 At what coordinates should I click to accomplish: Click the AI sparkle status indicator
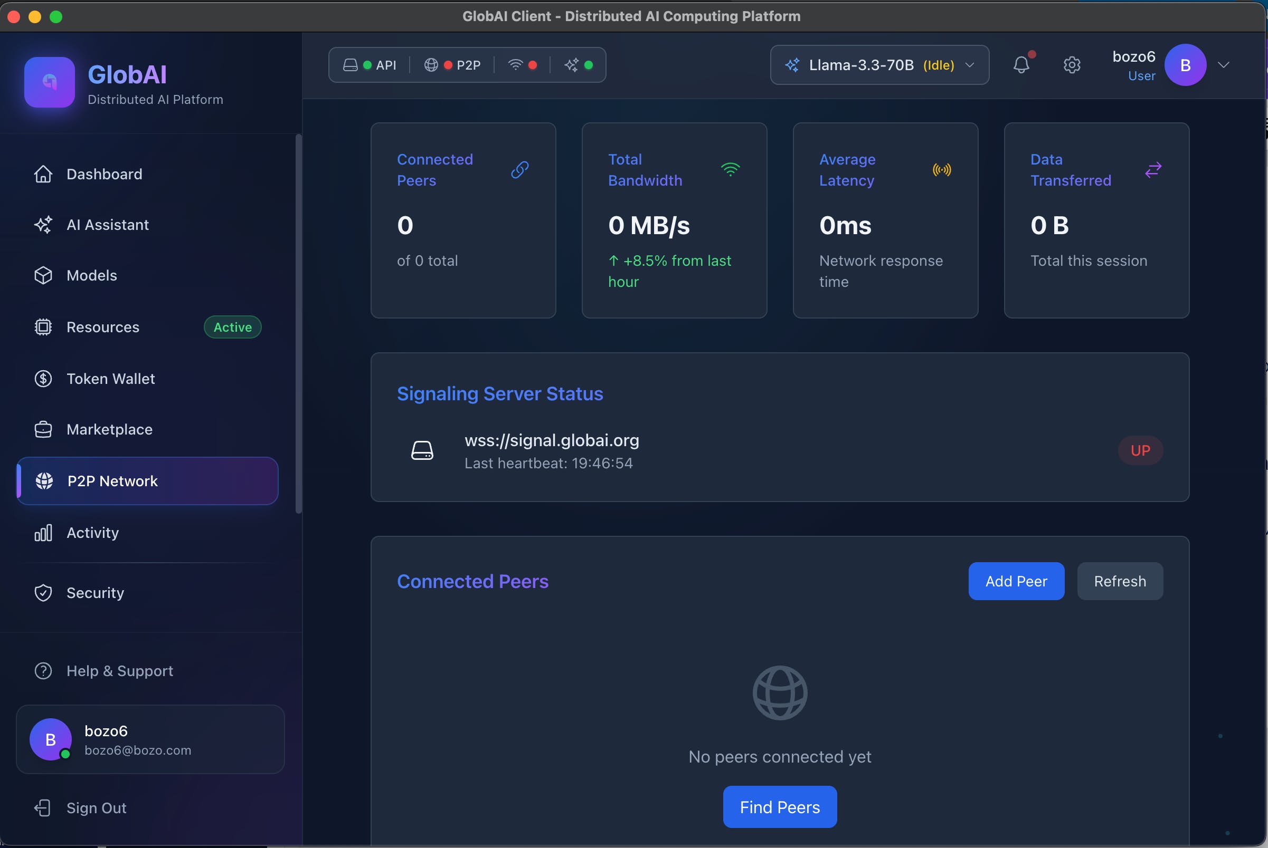[578, 65]
